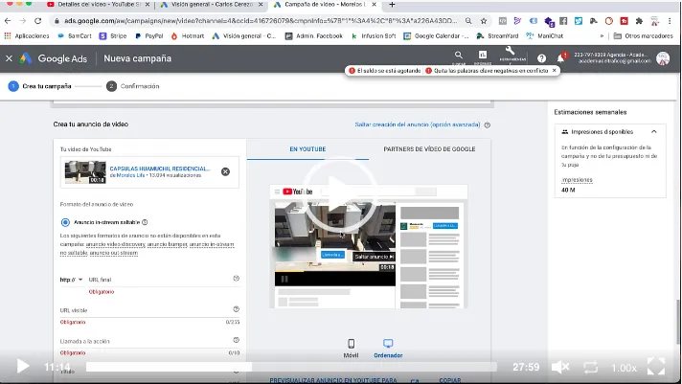The image size is (682, 384).
Task: Play the recording with the player play button
Action: pos(23,367)
